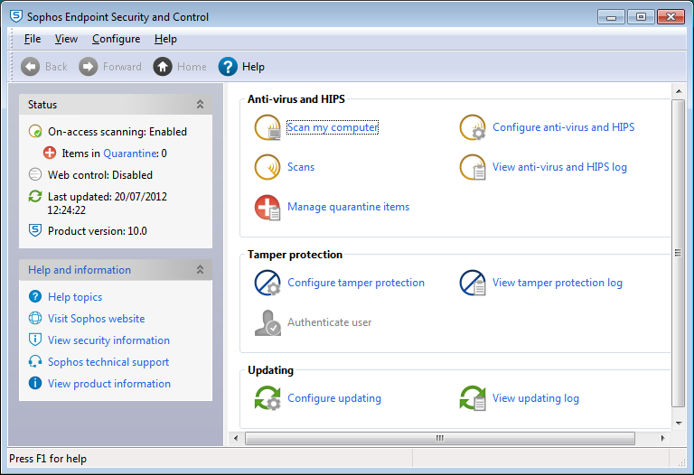The image size is (694, 475).
Task: Open the Scan my computer link
Action: pyautogui.click(x=333, y=127)
